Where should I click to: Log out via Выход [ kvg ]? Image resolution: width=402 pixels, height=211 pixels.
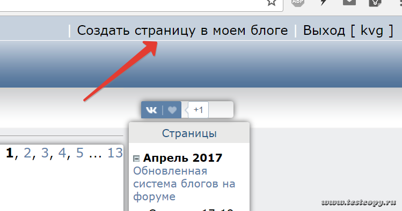point(348,31)
